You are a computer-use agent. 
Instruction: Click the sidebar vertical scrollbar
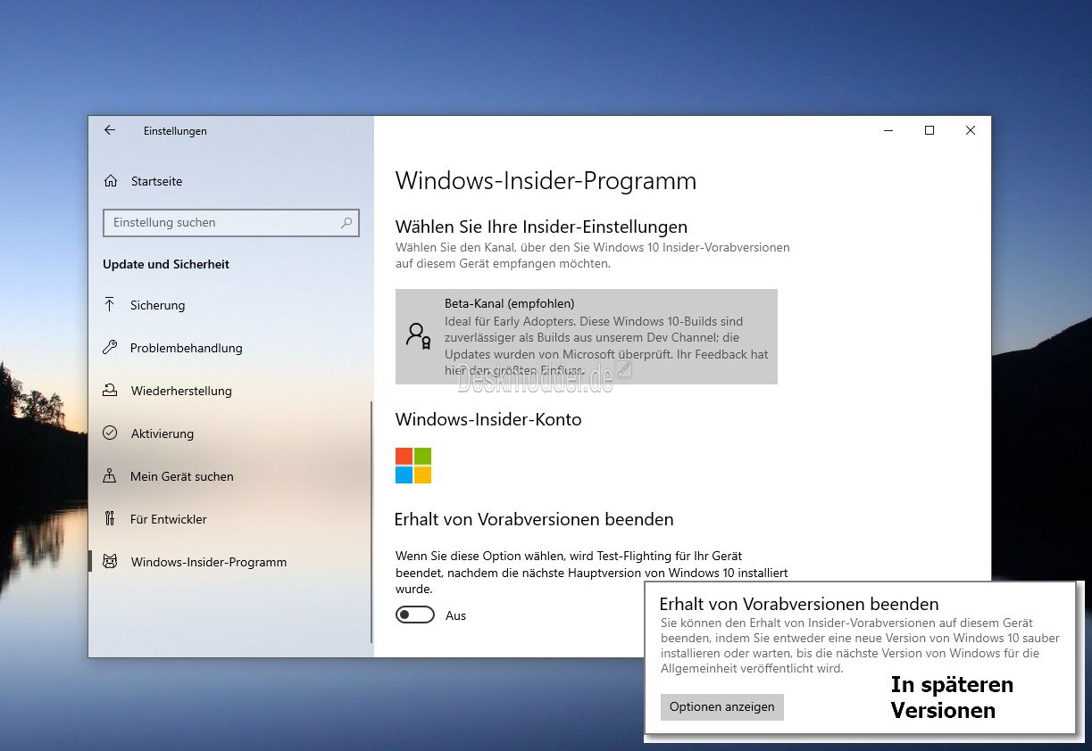click(x=371, y=522)
